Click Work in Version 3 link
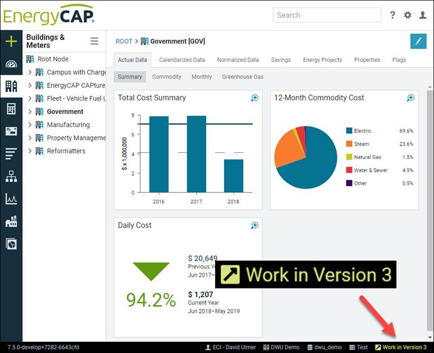Viewport: 434px width, 353px height. pos(400,347)
